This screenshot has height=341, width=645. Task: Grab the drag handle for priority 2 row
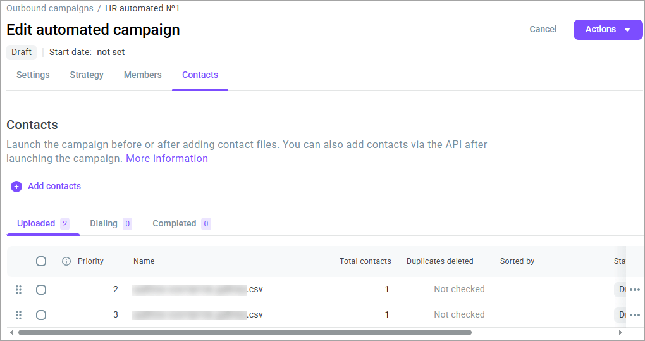pos(18,290)
